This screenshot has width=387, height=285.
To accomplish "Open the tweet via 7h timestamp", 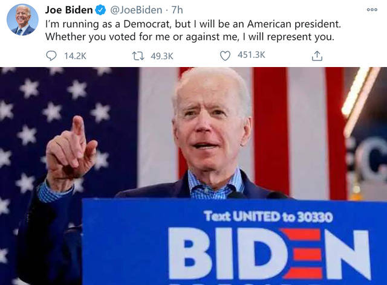I will coord(177,10).
